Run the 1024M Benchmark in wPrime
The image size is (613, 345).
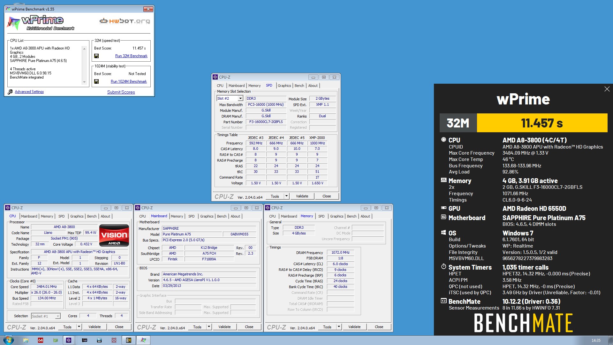[129, 81]
